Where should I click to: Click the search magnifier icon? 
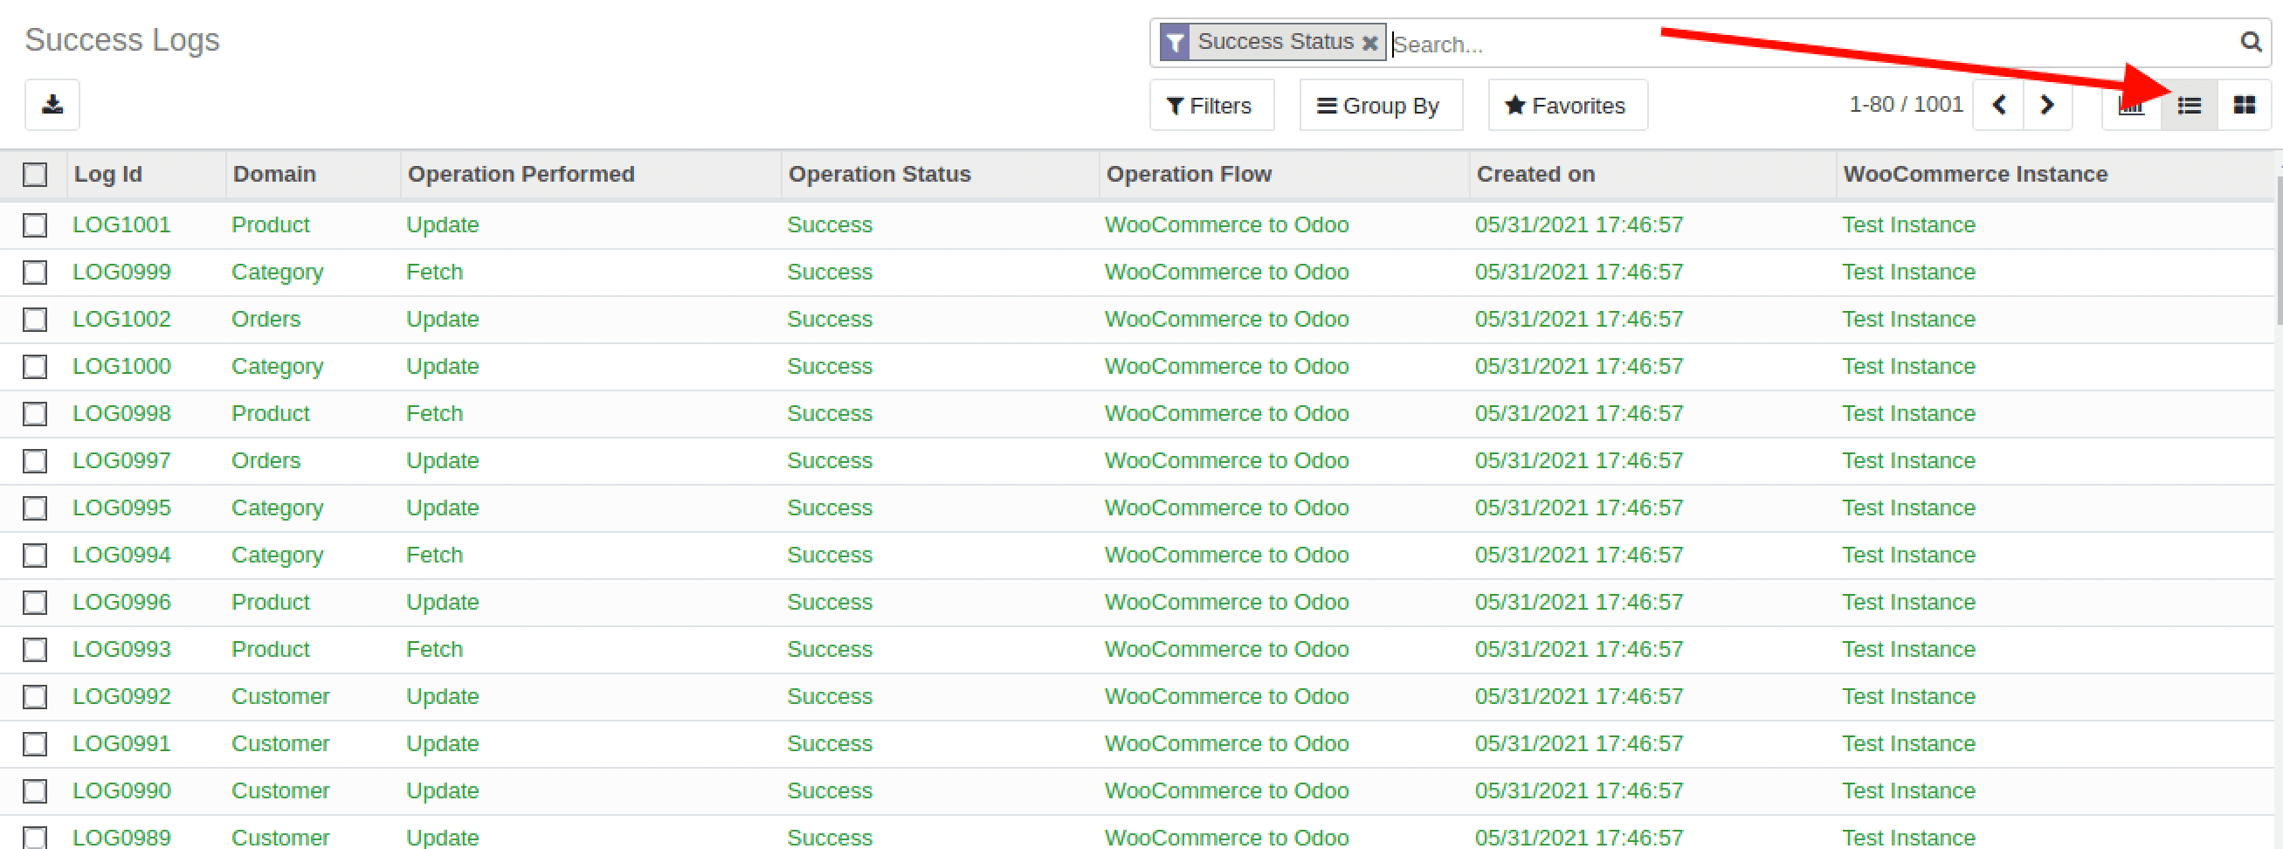pyautogui.click(x=2252, y=41)
